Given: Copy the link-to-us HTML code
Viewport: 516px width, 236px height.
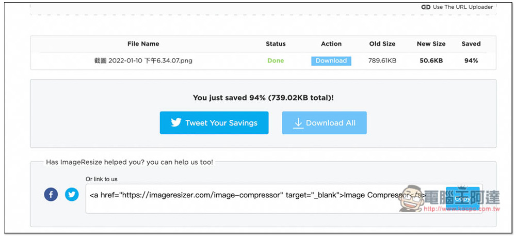Looking at the screenshot, I should point(462,199).
